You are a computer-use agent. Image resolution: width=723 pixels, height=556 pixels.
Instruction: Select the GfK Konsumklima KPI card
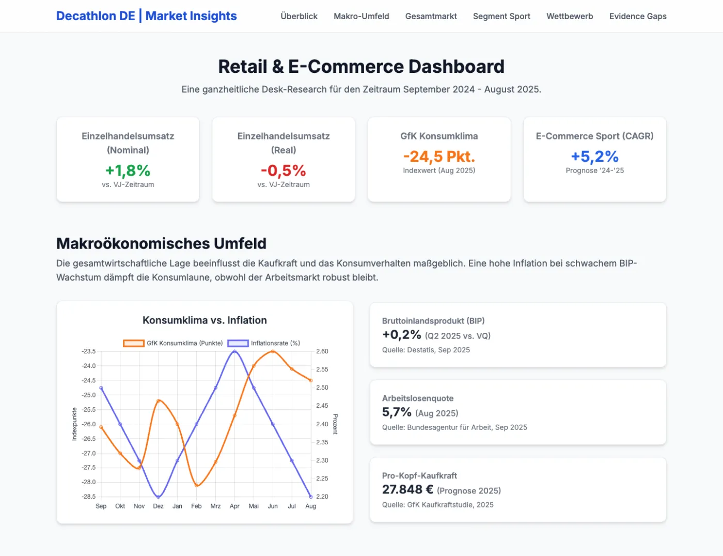pos(439,160)
